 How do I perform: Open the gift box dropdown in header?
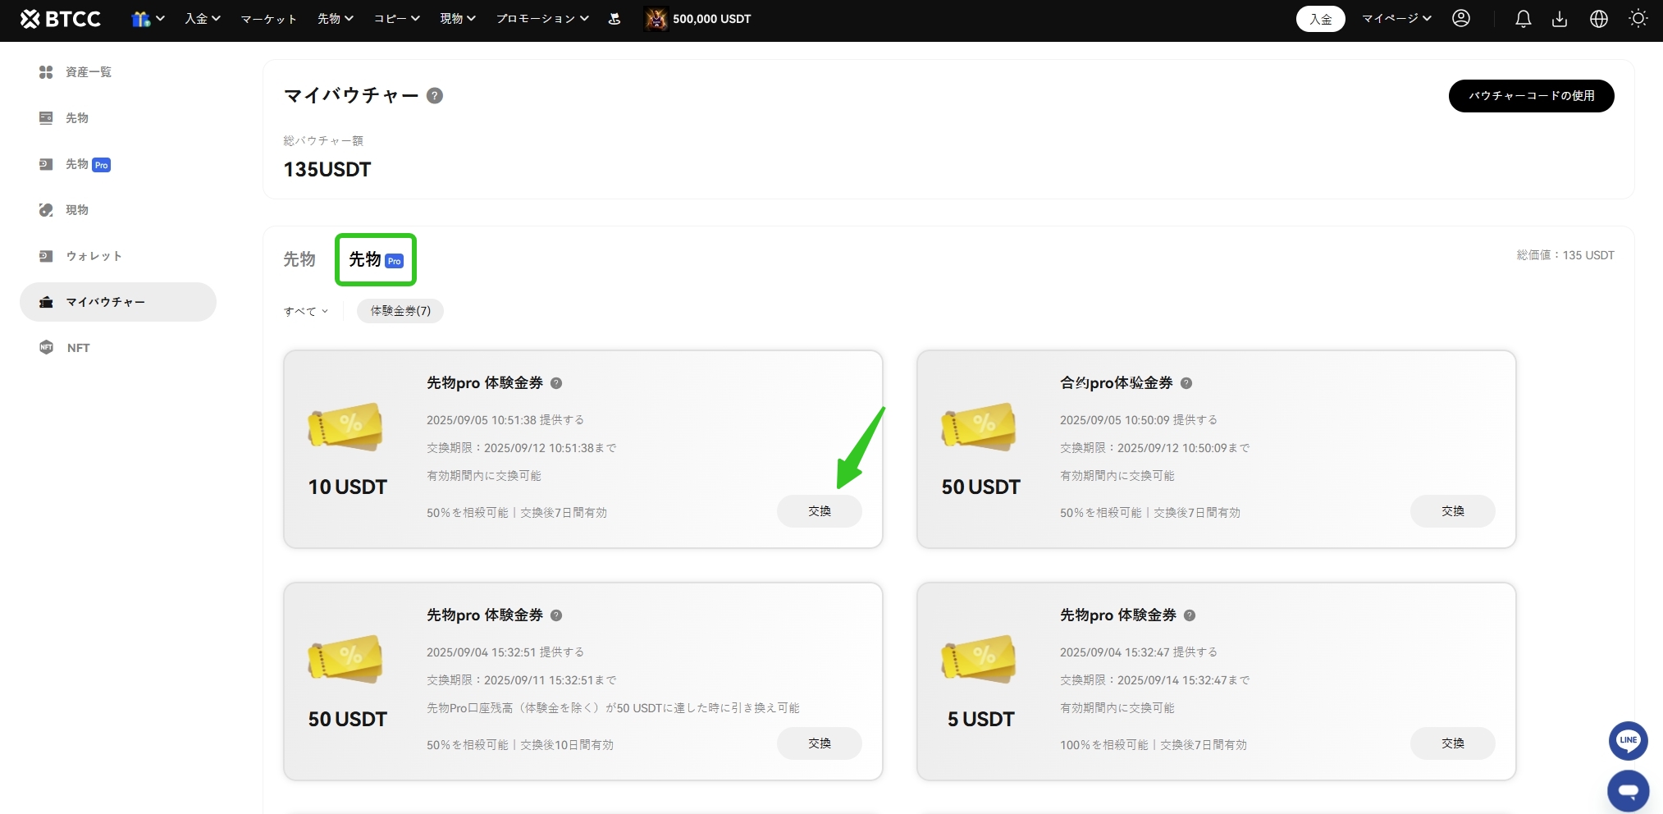(148, 19)
